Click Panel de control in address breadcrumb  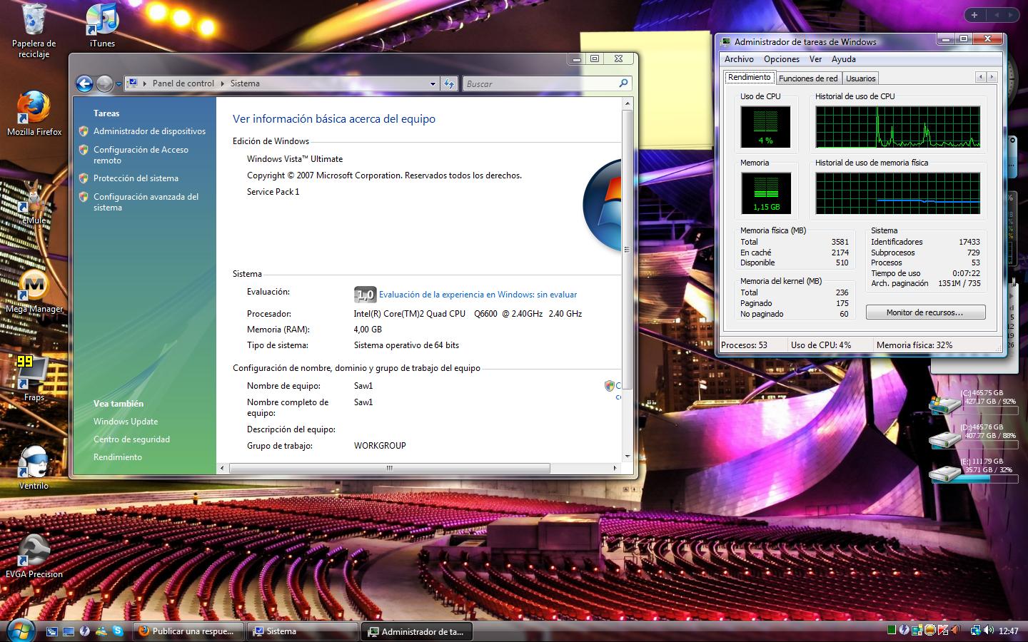pyautogui.click(x=183, y=83)
